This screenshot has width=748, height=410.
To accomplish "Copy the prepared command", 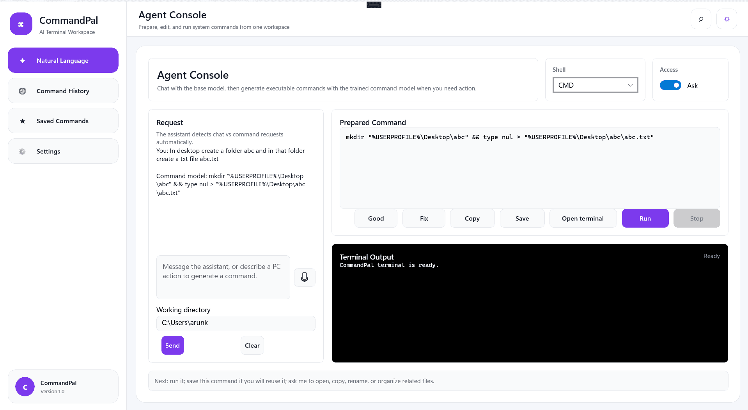I will click(x=472, y=218).
